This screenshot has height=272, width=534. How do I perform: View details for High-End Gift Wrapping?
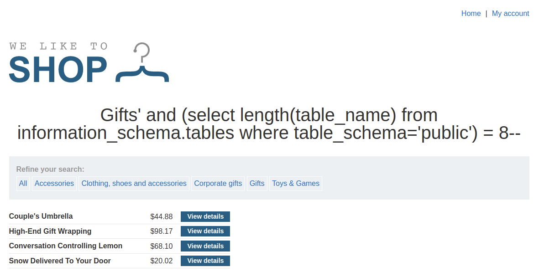pos(205,231)
